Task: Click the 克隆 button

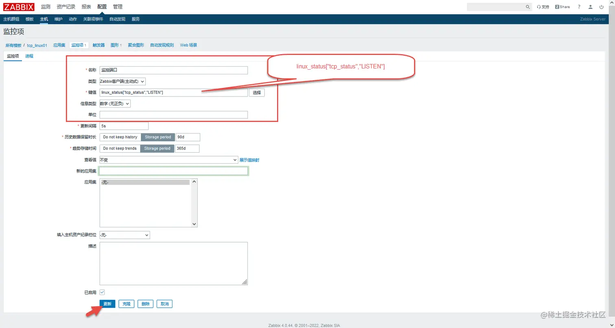Action: [x=126, y=304]
